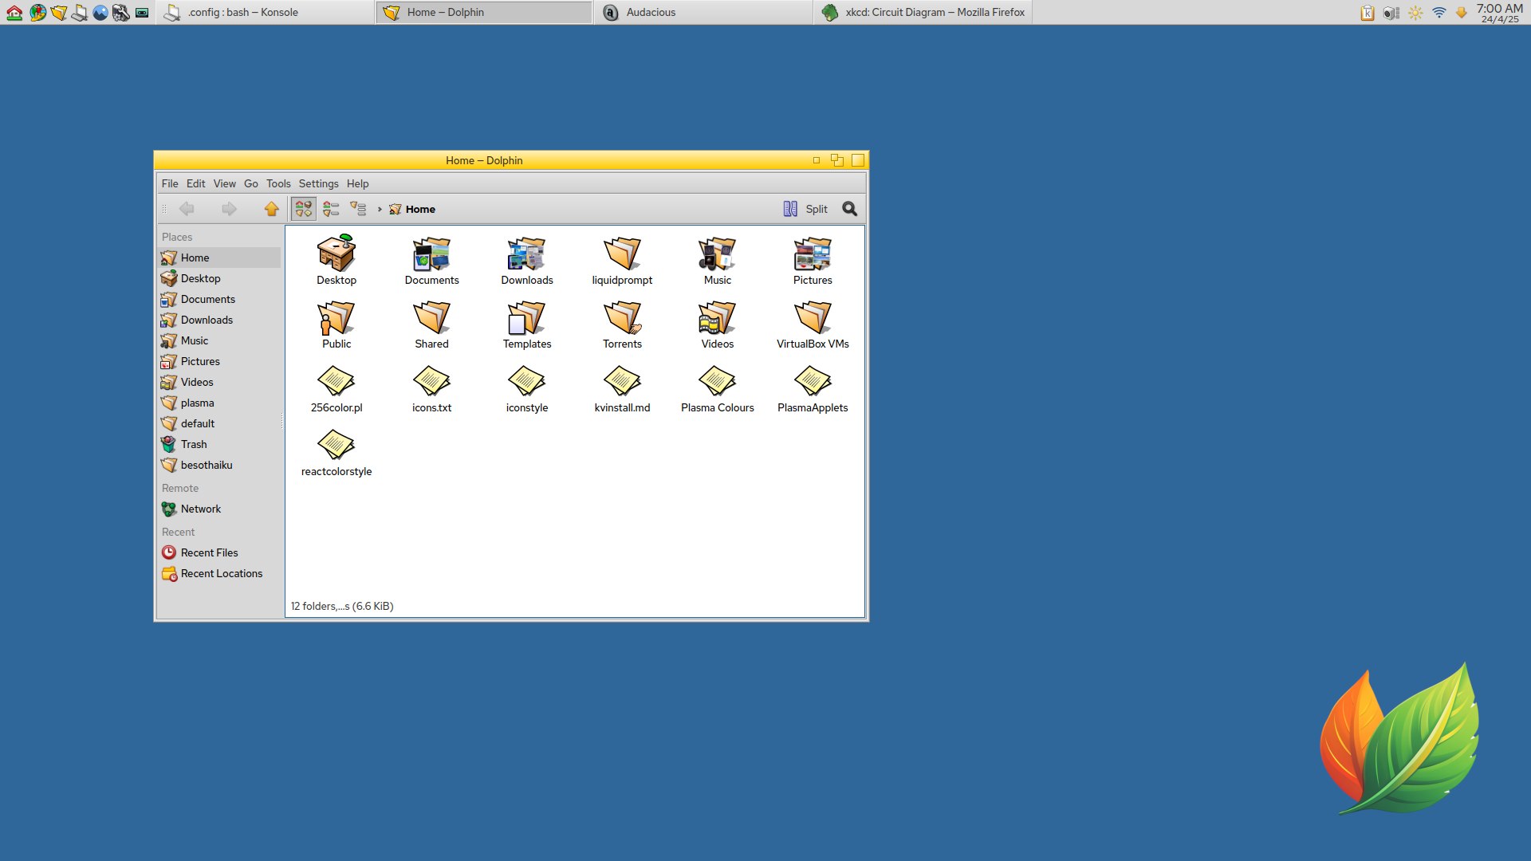Select default in Places sidebar

coord(219,423)
